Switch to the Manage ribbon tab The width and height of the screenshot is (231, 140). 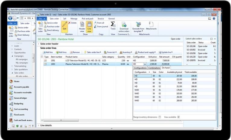pos(74,19)
